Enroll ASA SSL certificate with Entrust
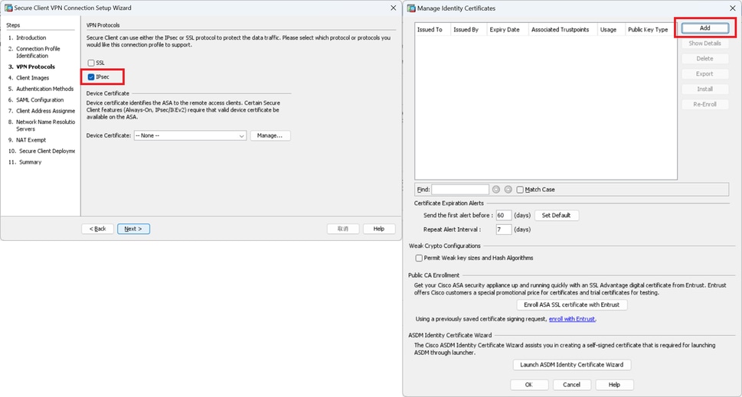 pyautogui.click(x=572, y=305)
